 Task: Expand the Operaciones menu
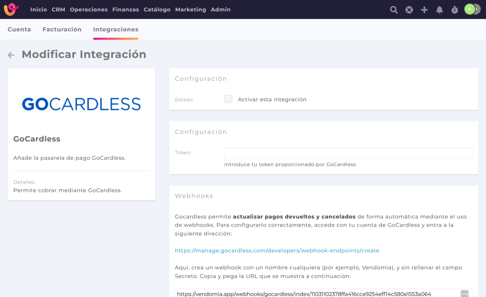coord(89,9)
